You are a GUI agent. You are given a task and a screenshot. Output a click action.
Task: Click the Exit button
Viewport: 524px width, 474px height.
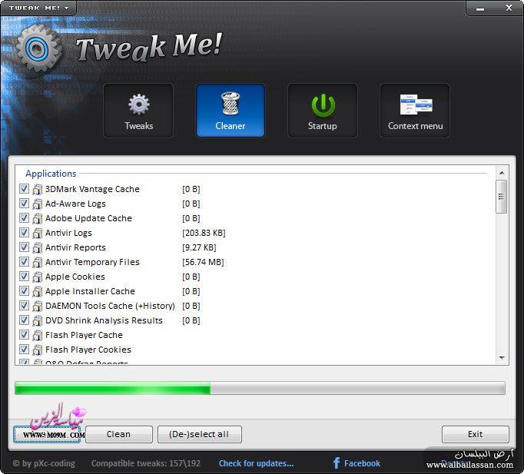[x=475, y=434]
